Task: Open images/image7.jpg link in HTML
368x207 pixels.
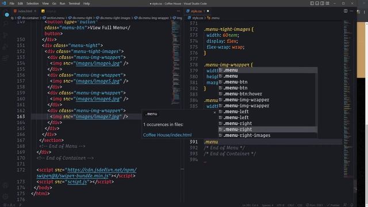Action: [x=98, y=116]
